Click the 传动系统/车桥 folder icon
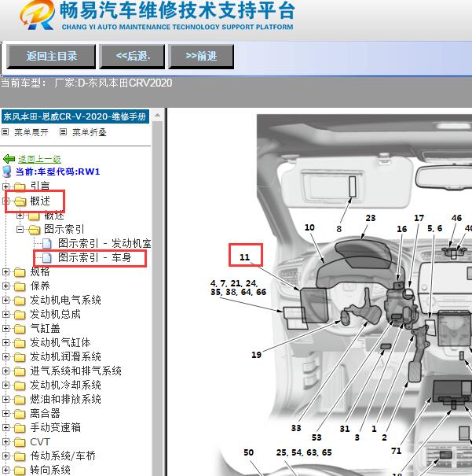This screenshot has height=476, width=472. (x=20, y=456)
